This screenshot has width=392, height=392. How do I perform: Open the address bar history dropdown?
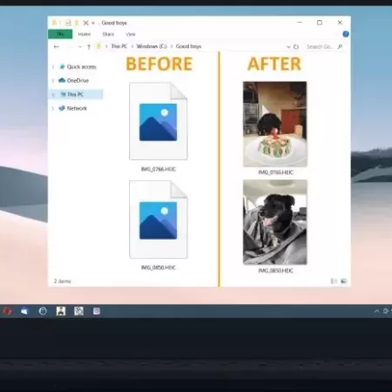click(x=288, y=47)
